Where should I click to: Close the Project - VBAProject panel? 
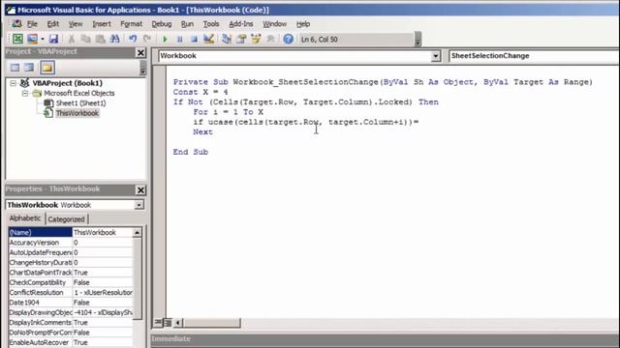140,52
